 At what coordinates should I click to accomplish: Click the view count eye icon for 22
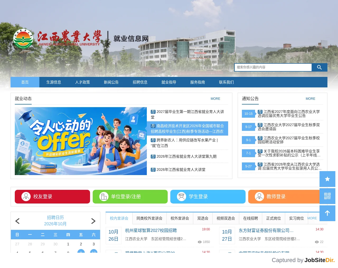317,242
